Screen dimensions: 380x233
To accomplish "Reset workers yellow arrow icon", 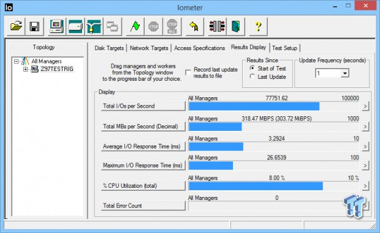I will point(194,26).
